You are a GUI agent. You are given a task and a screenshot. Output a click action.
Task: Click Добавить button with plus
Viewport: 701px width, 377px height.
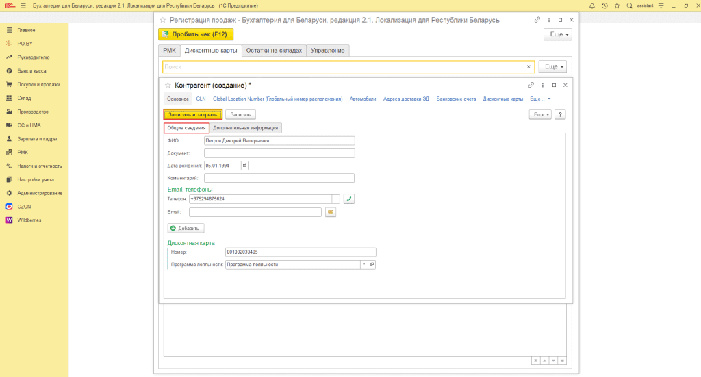coord(186,229)
